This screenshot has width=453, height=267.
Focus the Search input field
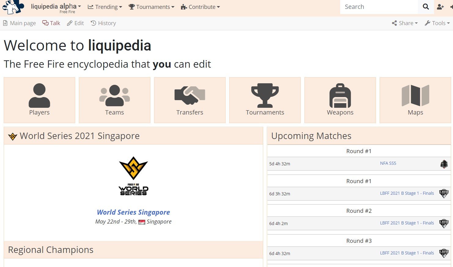(379, 7)
